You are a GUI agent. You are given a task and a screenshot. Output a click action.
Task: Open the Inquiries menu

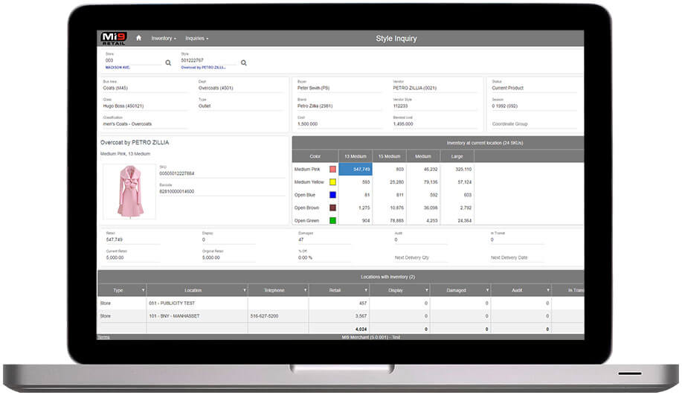click(196, 38)
